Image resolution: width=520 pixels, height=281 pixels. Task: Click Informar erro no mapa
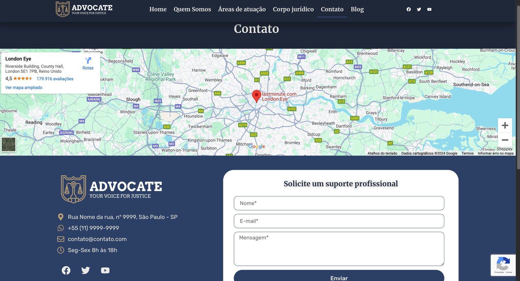[496, 154]
